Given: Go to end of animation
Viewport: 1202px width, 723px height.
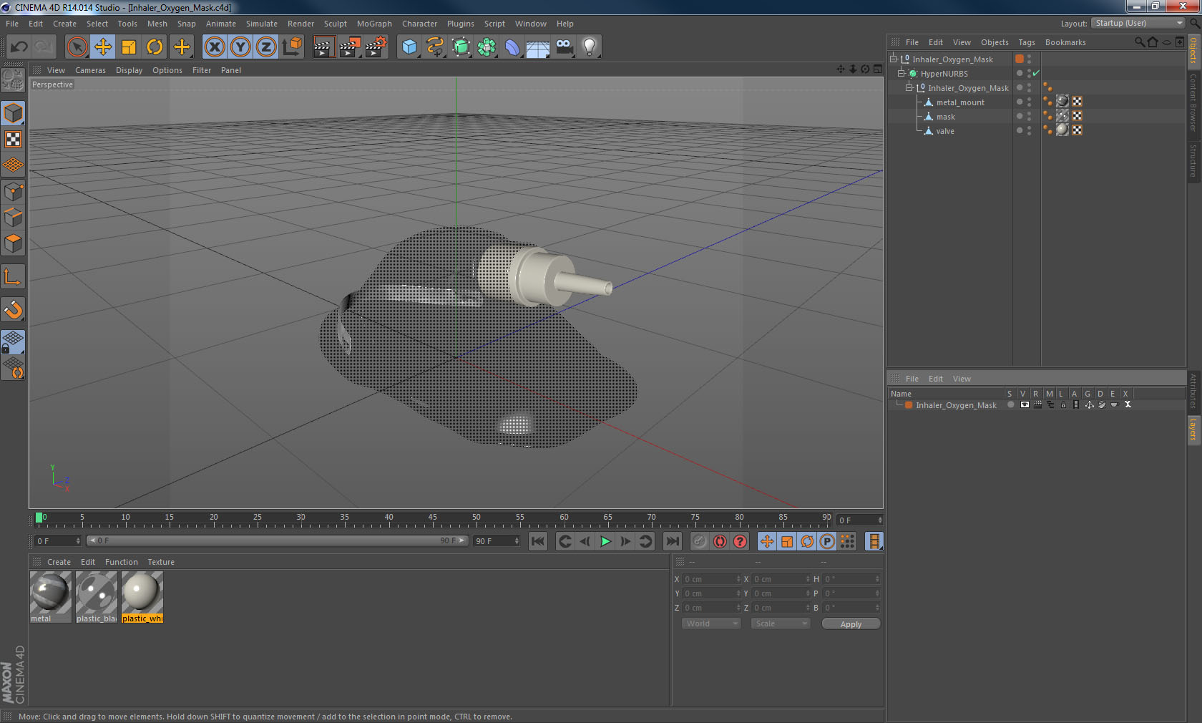Looking at the screenshot, I should point(673,541).
